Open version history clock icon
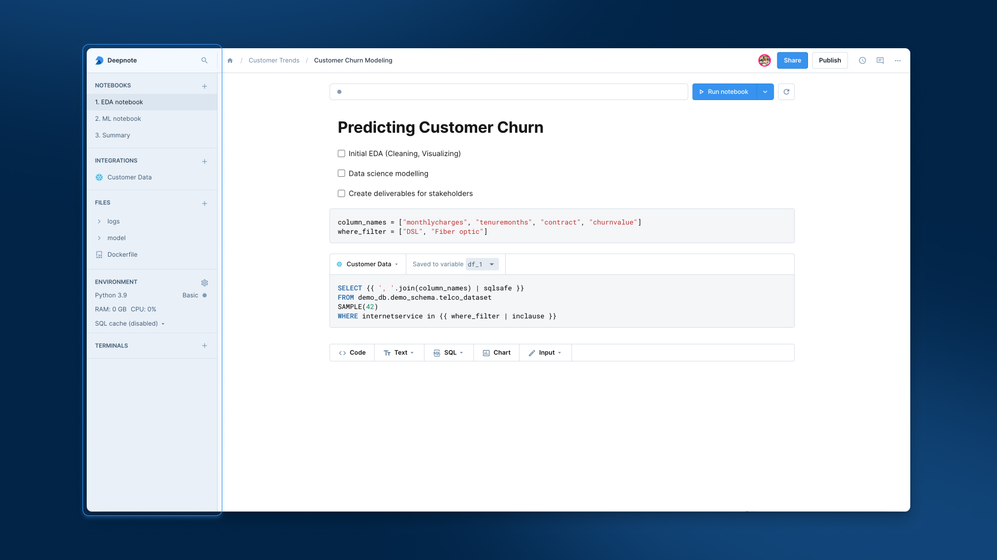 pos(863,61)
